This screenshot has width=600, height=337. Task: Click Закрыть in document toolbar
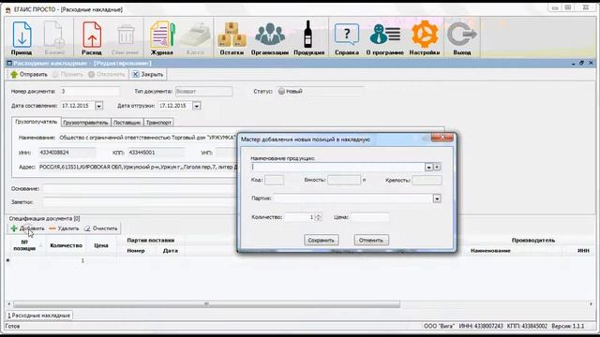coord(148,75)
